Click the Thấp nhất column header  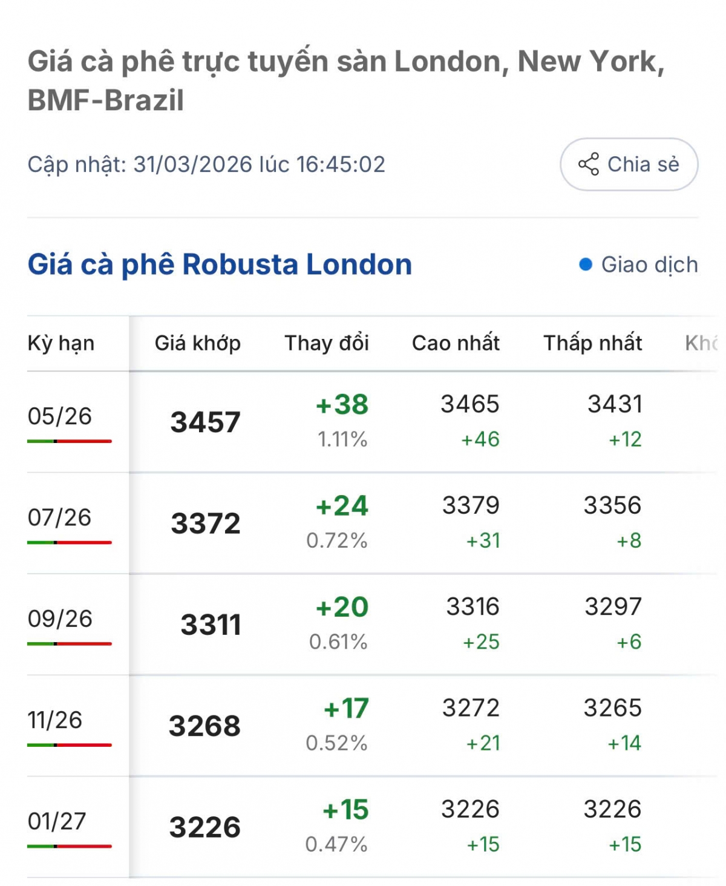592,343
